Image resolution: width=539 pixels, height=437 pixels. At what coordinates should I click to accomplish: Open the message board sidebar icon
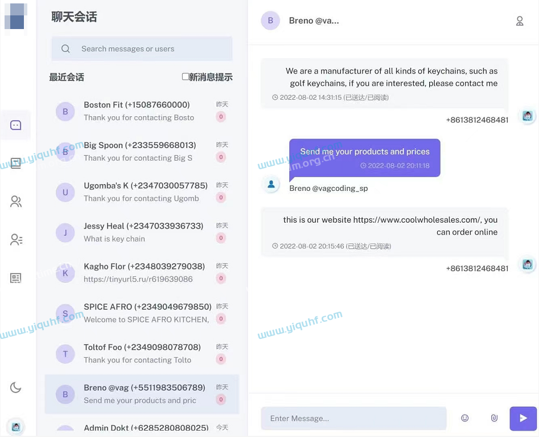pos(15,163)
